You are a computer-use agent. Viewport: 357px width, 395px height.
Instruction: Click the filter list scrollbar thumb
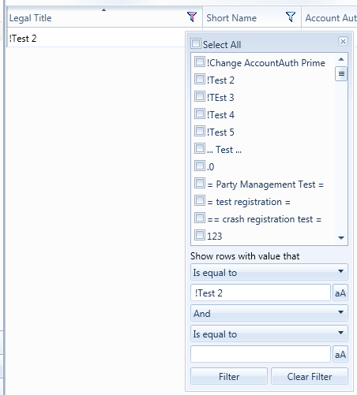[x=341, y=74]
